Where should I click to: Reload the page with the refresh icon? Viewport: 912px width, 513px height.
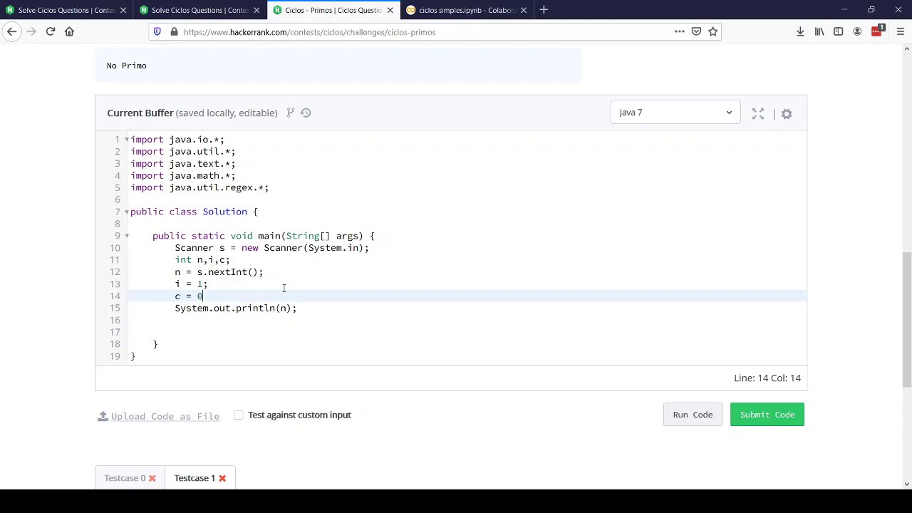tap(51, 31)
